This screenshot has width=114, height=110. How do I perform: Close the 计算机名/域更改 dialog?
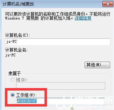click(108, 4)
